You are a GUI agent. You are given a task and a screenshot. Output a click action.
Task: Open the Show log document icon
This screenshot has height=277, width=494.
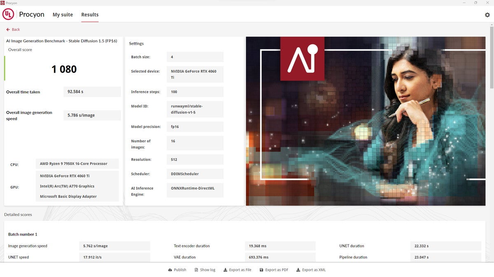coord(196,270)
